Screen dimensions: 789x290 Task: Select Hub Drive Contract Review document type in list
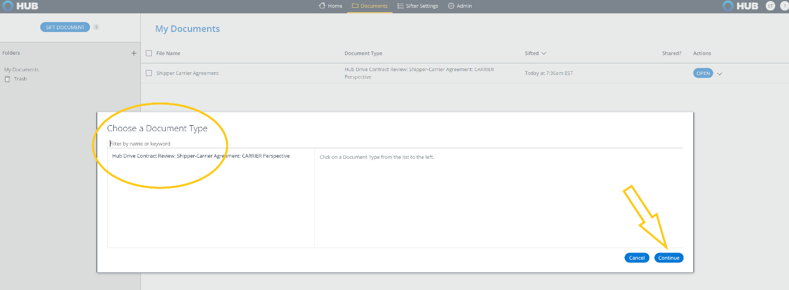[x=201, y=156]
